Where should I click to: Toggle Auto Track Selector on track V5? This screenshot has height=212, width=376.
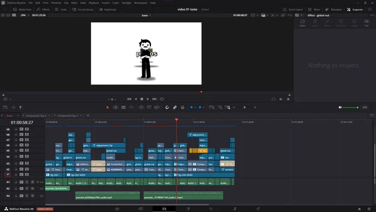point(22,151)
